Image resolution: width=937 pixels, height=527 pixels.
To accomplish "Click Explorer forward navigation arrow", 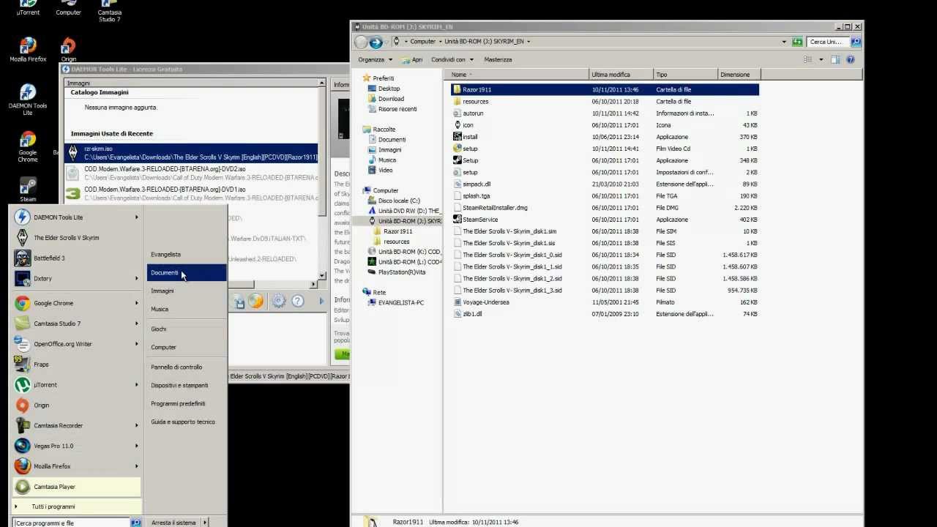I will click(x=376, y=42).
